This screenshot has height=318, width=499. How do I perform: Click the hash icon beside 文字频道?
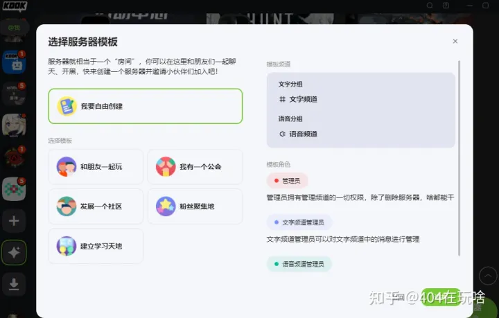click(282, 100)
